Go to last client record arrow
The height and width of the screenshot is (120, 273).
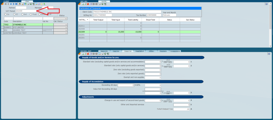tap(16, 4)
